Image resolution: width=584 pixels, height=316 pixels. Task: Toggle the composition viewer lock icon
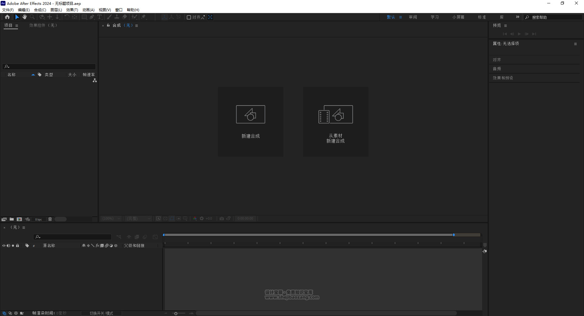[x=108, y=25]
